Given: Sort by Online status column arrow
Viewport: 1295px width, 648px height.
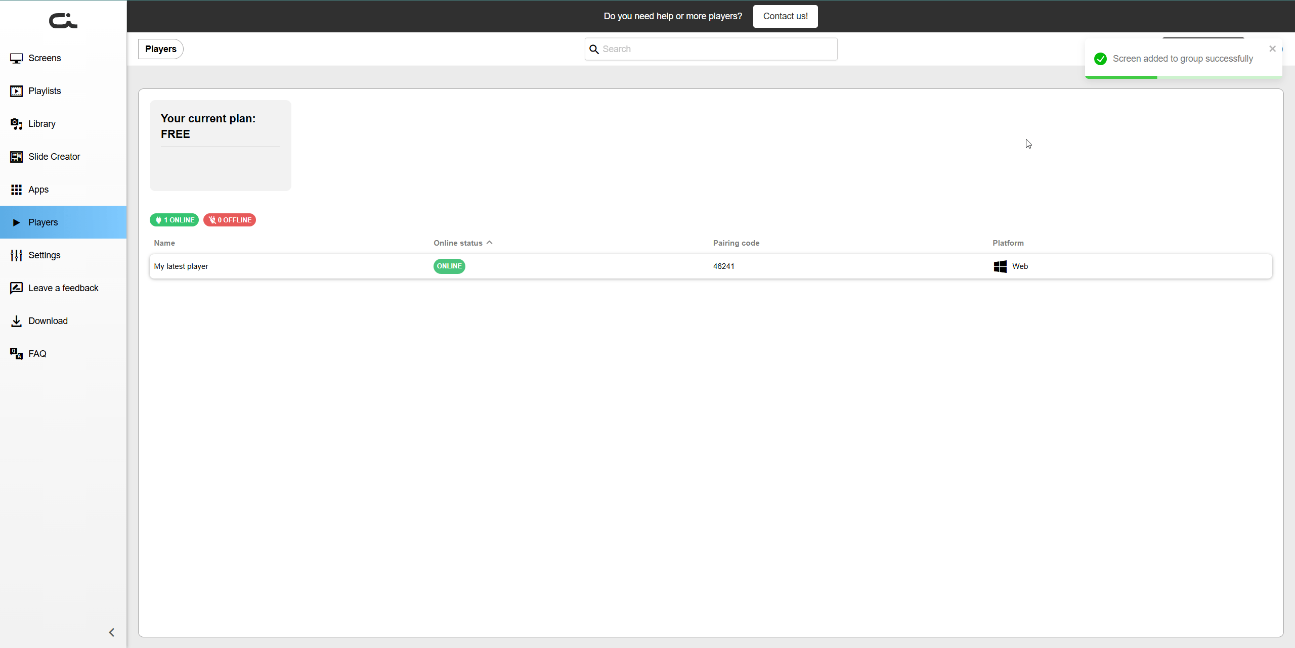Looking at the screenshot, I should 489,243.
